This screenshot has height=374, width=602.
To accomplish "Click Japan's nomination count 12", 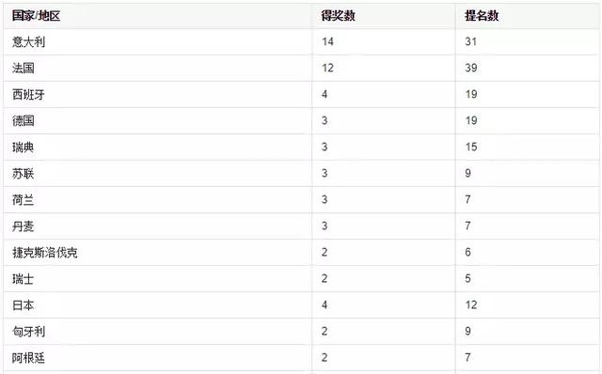I will coord(471,305).
